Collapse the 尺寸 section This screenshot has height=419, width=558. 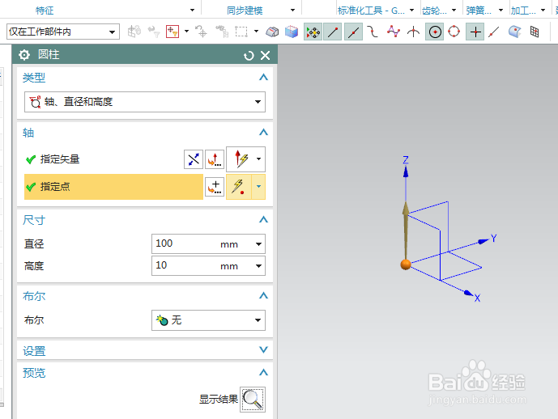click(x=263, y=219)
